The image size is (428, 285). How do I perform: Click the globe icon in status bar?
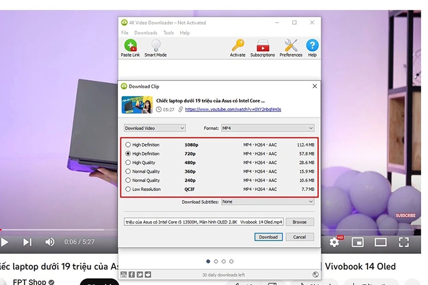pyautogui.click(x=315, y=274)
